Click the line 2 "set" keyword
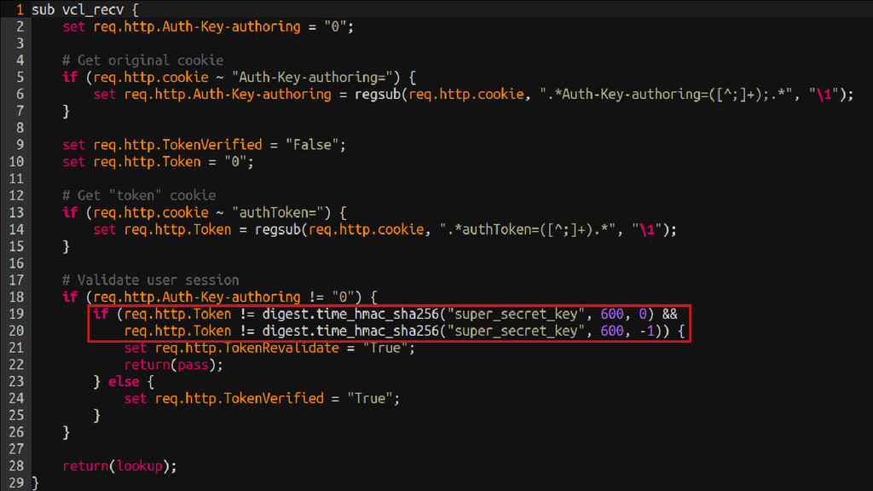The width and height of the screenshot is (873, 491). point(73,26)
